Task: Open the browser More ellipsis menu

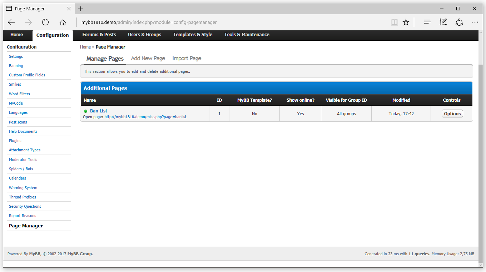Action: click(x=475, y=22)
